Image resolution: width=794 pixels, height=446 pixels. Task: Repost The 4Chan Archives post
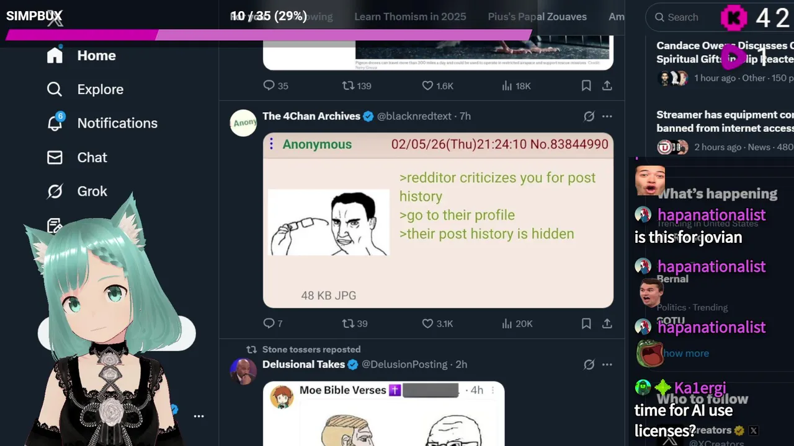coord(355,323)
